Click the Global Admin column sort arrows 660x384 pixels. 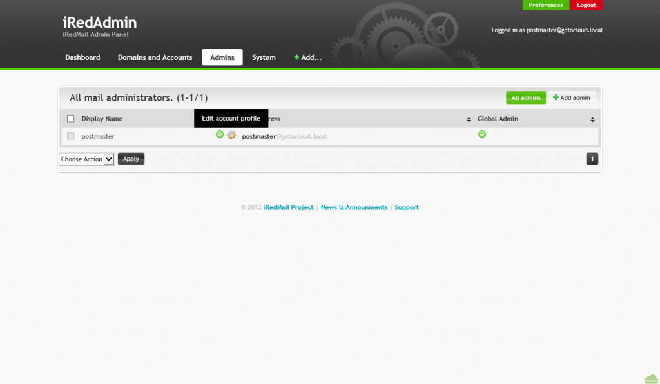pyautogui.click(x=592, y=119)
